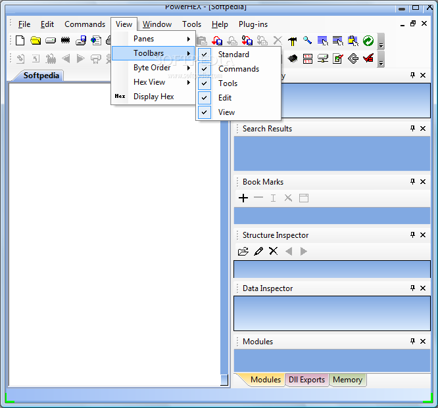438x408 pixels.
Task: Click the angled chip icon in second toolbar
Action: click(x=293, y=58)
